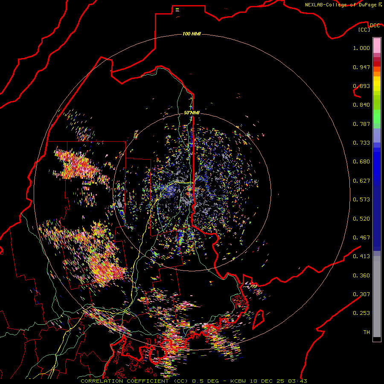Click the [CC] unit label
The height and width of the screenshot is (384, 384).
364,30
